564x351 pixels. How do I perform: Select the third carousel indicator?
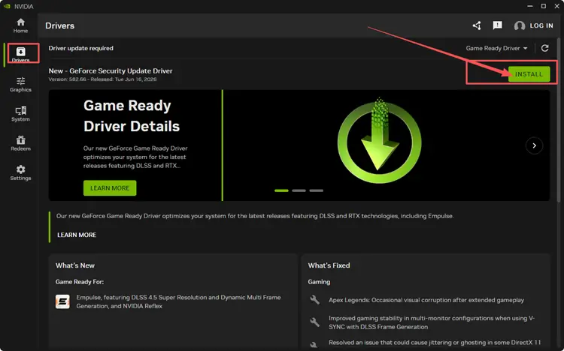[x=316, y=190]
